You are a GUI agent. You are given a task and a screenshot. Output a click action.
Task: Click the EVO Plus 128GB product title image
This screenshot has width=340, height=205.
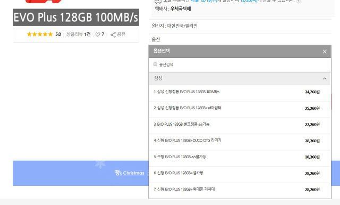(76, 18)
